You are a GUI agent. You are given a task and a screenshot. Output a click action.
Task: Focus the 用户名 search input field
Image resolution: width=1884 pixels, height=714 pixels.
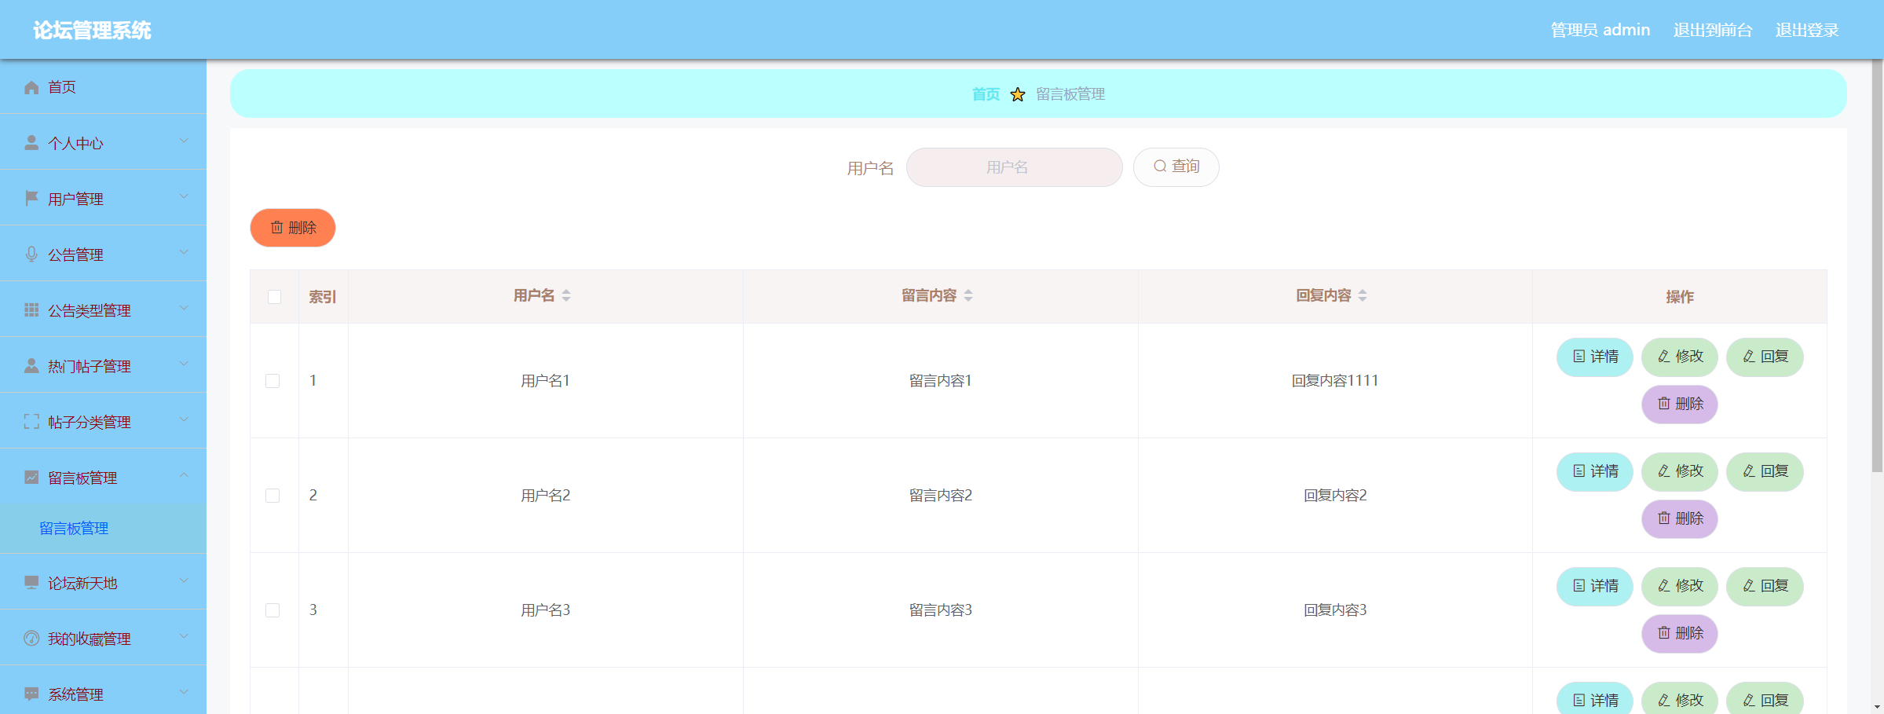(1015, 167)
